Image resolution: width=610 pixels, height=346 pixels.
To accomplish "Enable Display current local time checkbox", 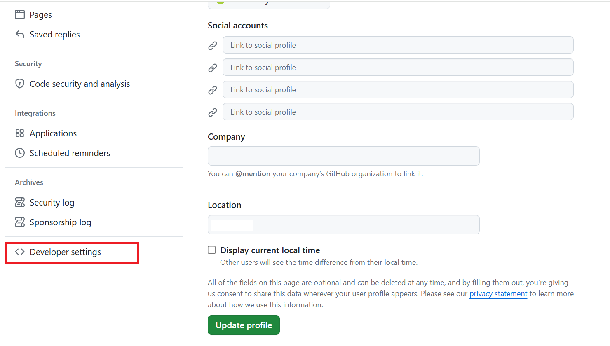I will (212, 250).
